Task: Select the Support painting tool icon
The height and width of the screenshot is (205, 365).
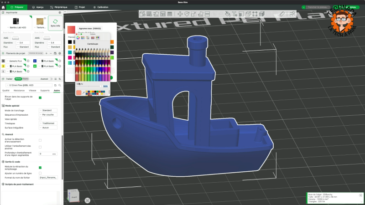Action: [241, 14]
